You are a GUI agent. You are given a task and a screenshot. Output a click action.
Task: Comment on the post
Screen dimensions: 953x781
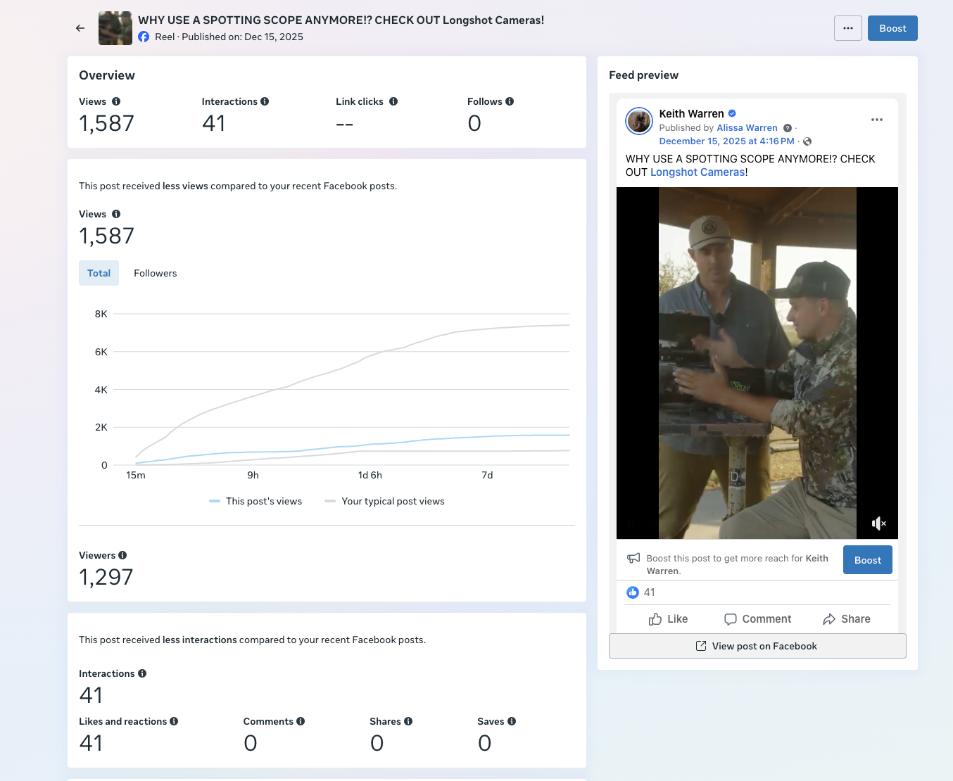(x=757, y=619)
